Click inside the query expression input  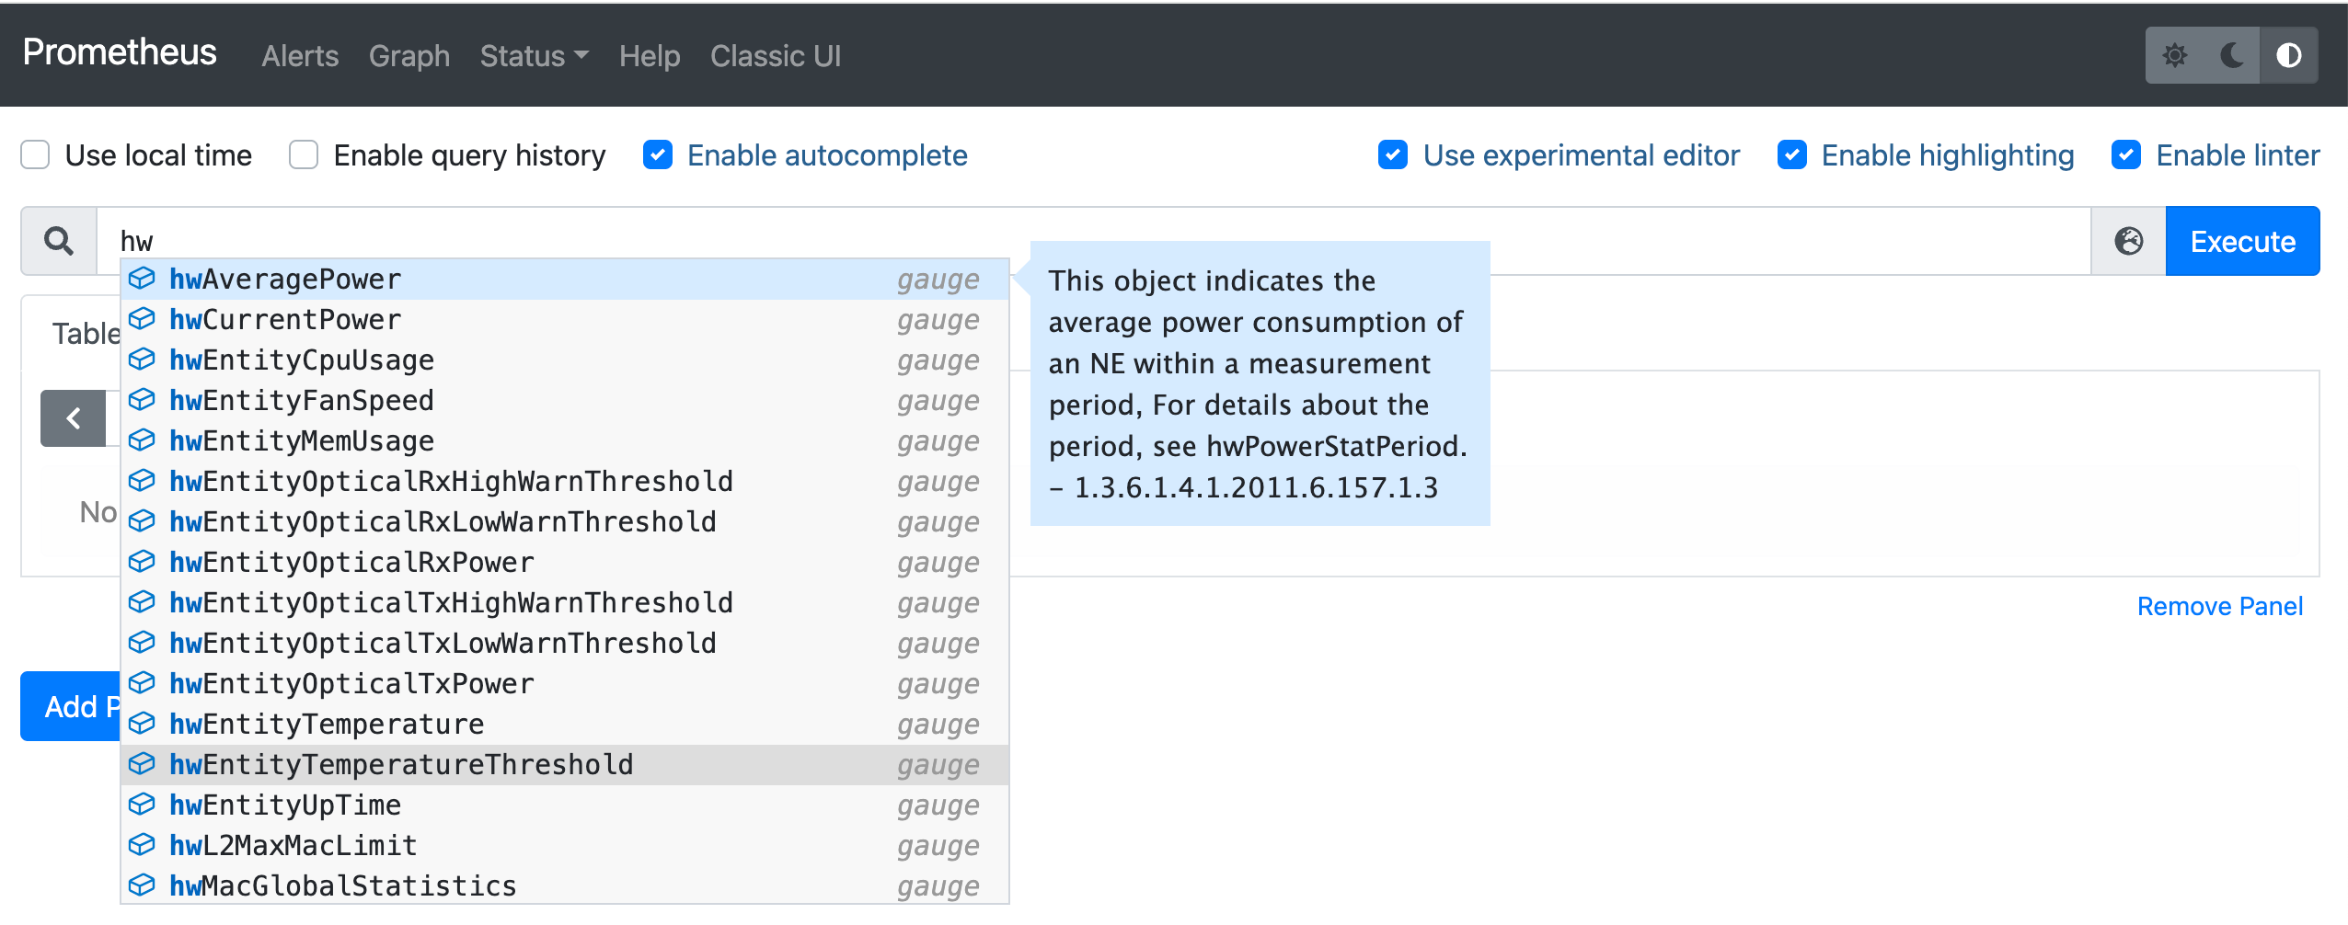pyautogui.click(x=1093, y=241)
